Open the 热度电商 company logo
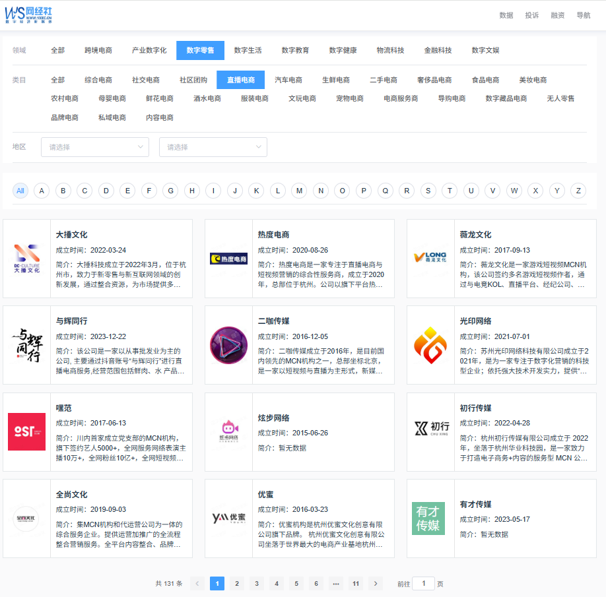 (x=229, y=259)
